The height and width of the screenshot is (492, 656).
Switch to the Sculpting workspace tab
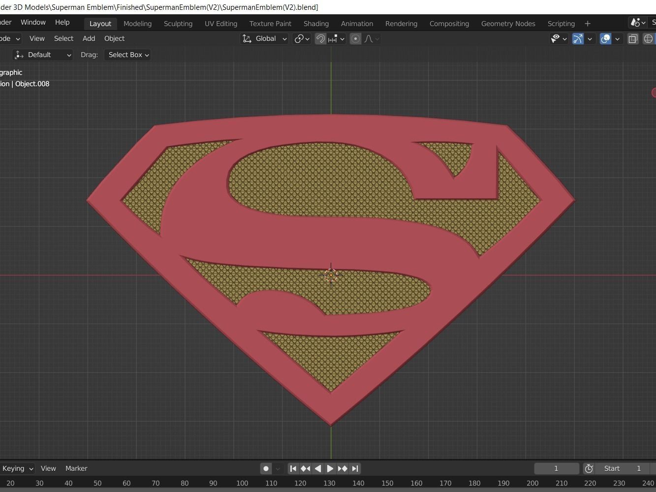tap(178, 23)
